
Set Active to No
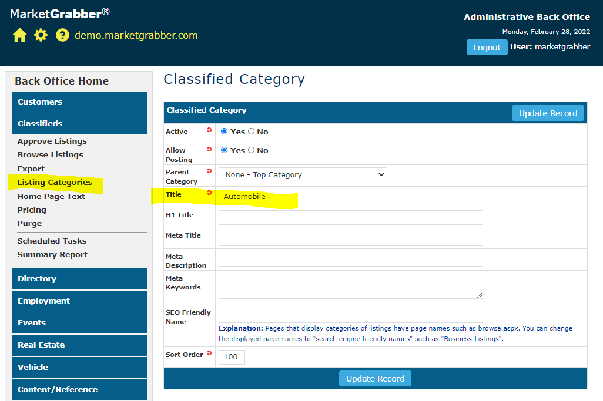click(251, 132)
